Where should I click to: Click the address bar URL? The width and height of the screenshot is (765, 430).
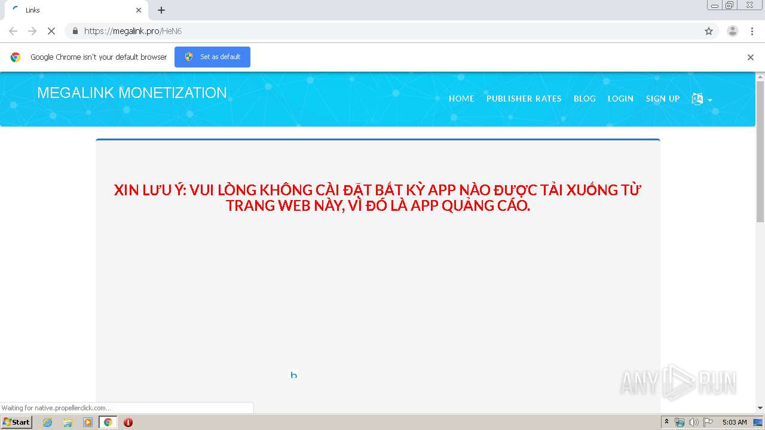click(133, 31)
